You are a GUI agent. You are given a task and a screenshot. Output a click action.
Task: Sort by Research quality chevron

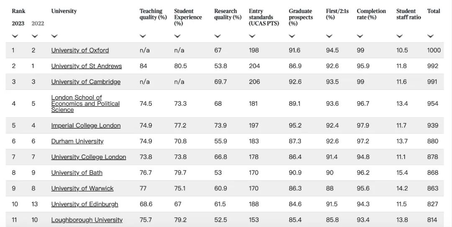pyautogui.click(x=218, y=36)
